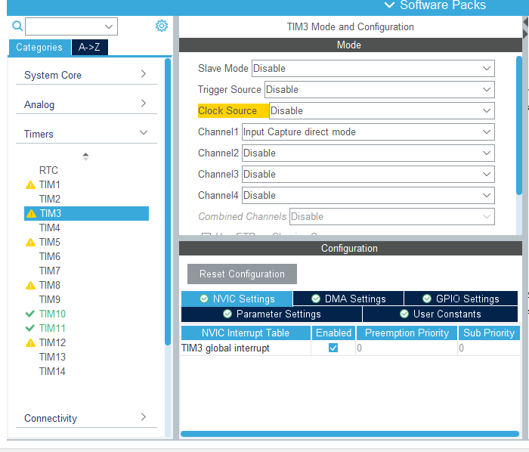Open the Slave Mode dropdown
The width and height of the screenshot is (529, 452).
[373, 69]
